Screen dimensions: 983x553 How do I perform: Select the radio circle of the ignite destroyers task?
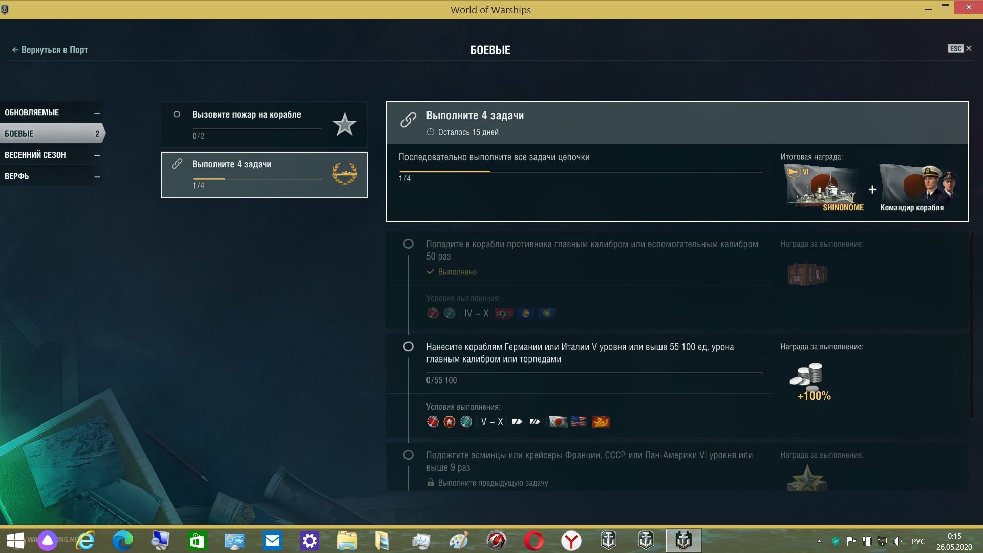pyautogui.click(x=409, y=455)
